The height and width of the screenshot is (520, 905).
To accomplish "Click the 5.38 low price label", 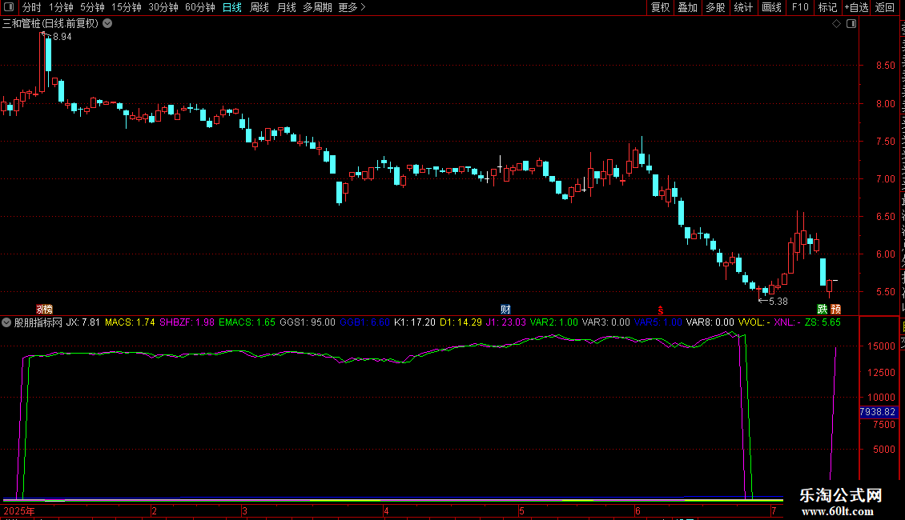I will coord(778,302).
